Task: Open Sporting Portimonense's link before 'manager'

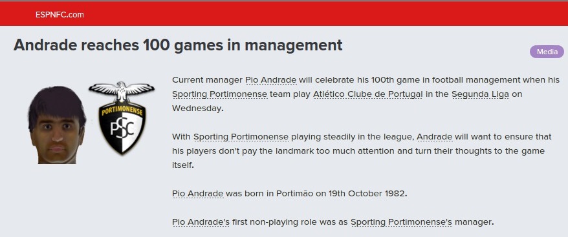Action: (x=401, y=222)
